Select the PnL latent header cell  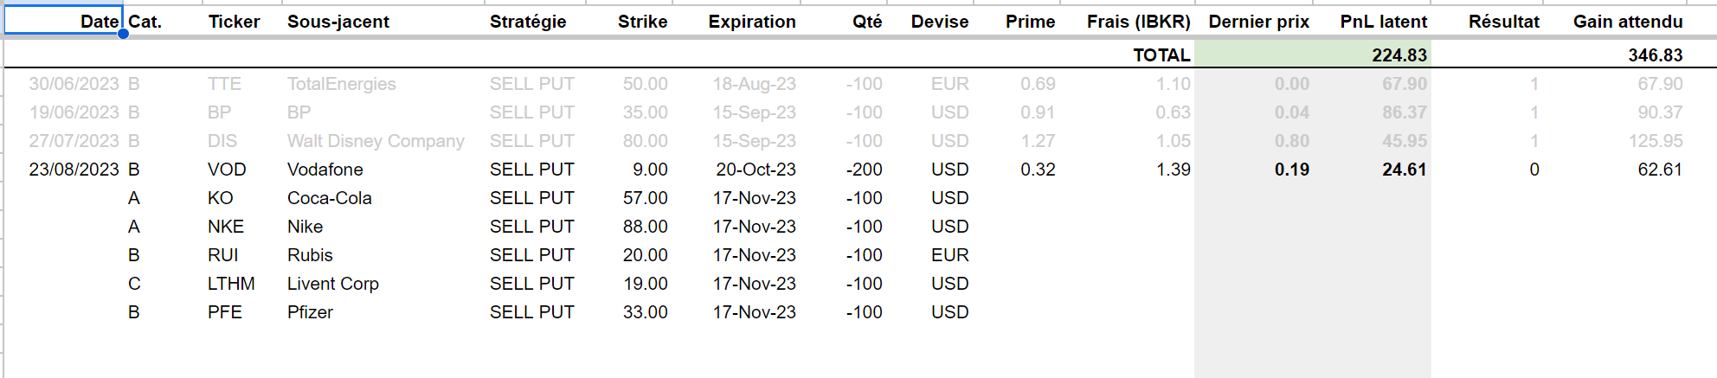(x=1384, y=22)
